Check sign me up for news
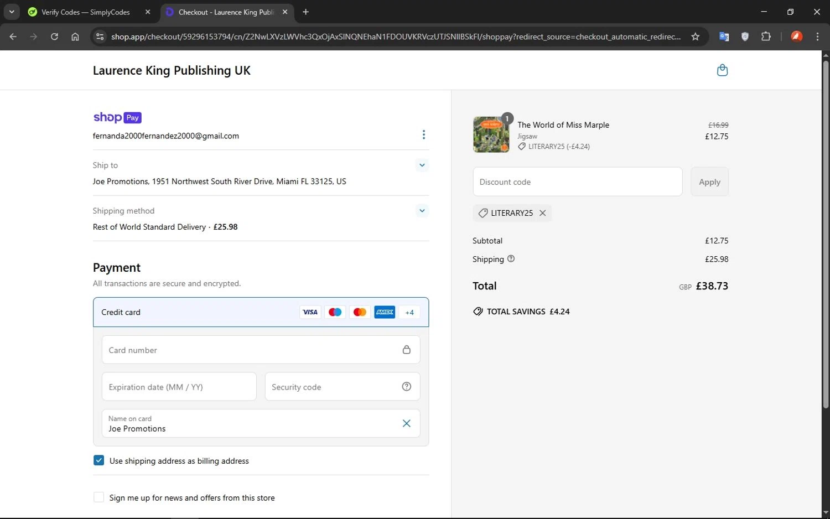Viewport: 830px width, 519px height. tap(98, 497)
